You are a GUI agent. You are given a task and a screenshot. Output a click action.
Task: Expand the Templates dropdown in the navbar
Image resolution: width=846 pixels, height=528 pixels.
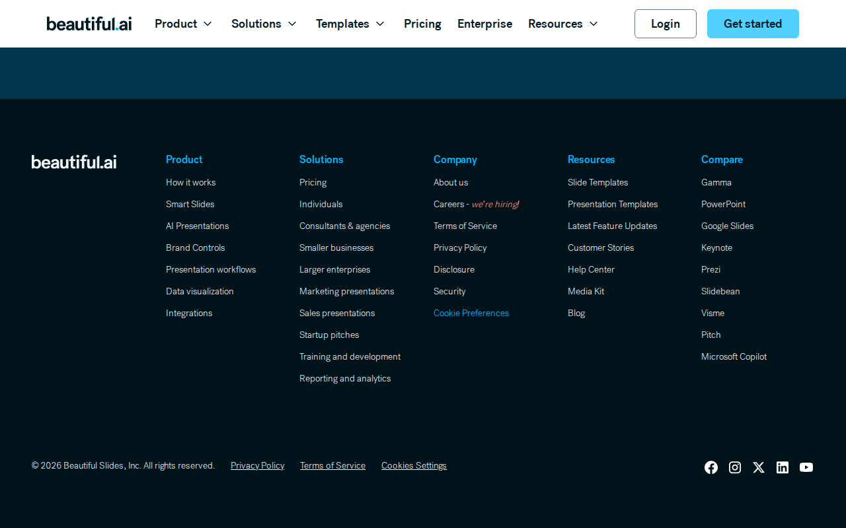(350, 24)
